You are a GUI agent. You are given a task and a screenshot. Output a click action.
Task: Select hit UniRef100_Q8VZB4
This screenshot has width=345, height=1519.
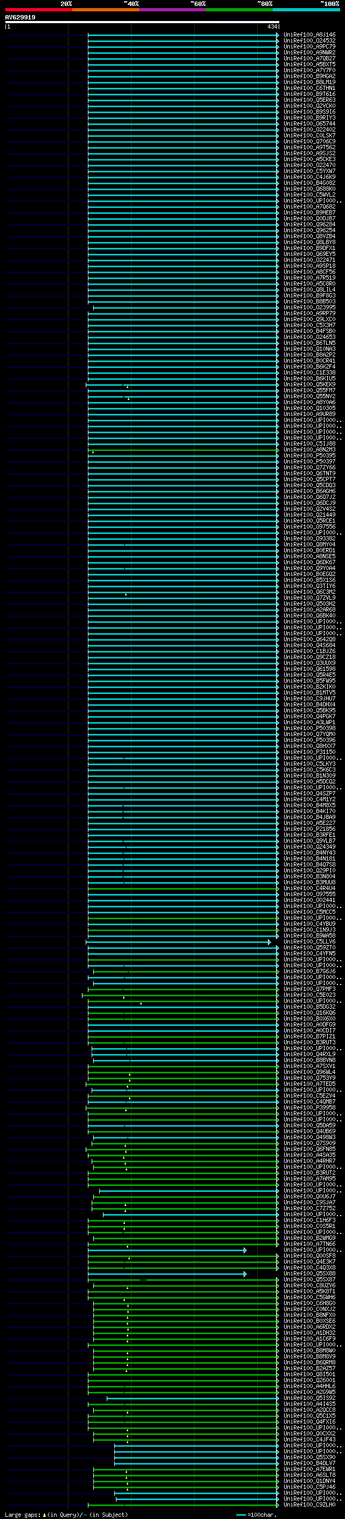(x=309, y=237)
